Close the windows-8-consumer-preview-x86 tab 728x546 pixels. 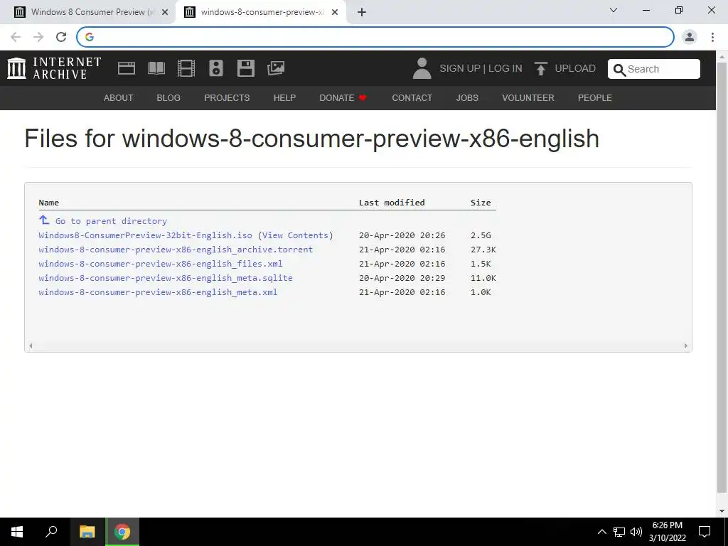click(335, 13)
